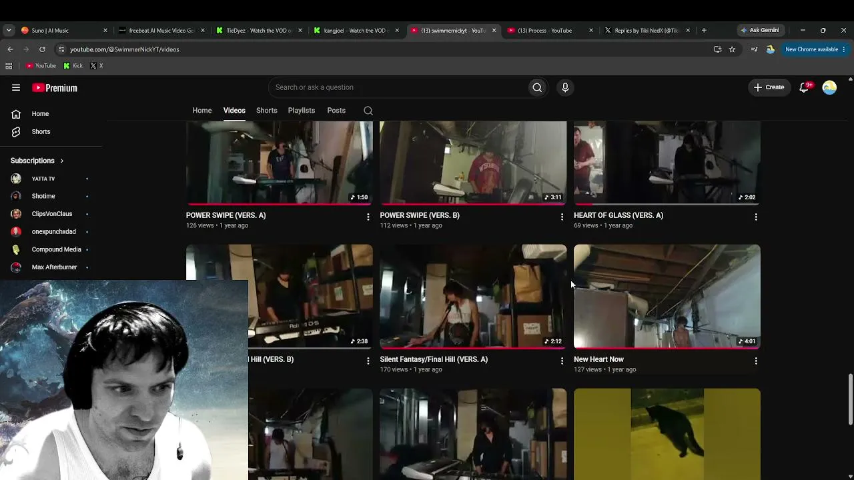854x480 pixels.
Task: Open the channel Playlists tab
Action: [302, 111]
